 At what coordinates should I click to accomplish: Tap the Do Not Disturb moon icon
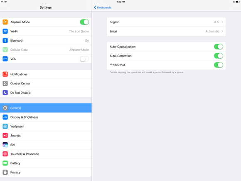pos(5,92)
